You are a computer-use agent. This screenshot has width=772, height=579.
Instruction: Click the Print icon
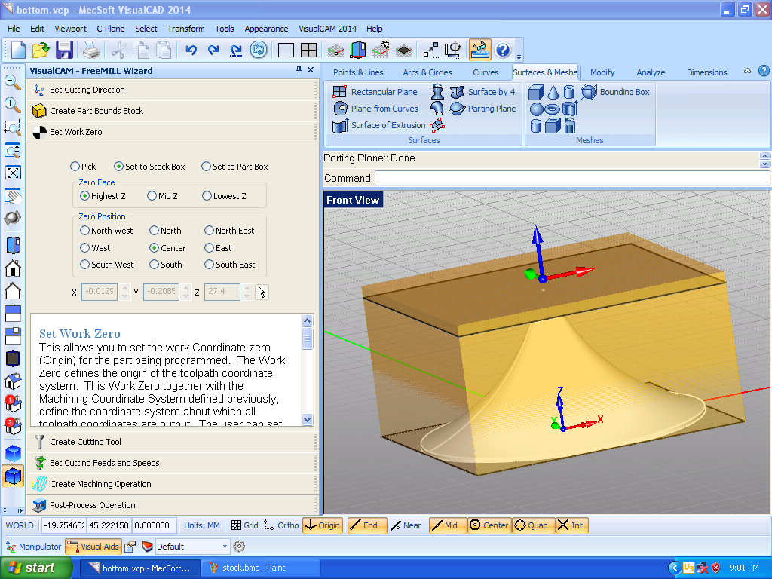pos(91,51)
